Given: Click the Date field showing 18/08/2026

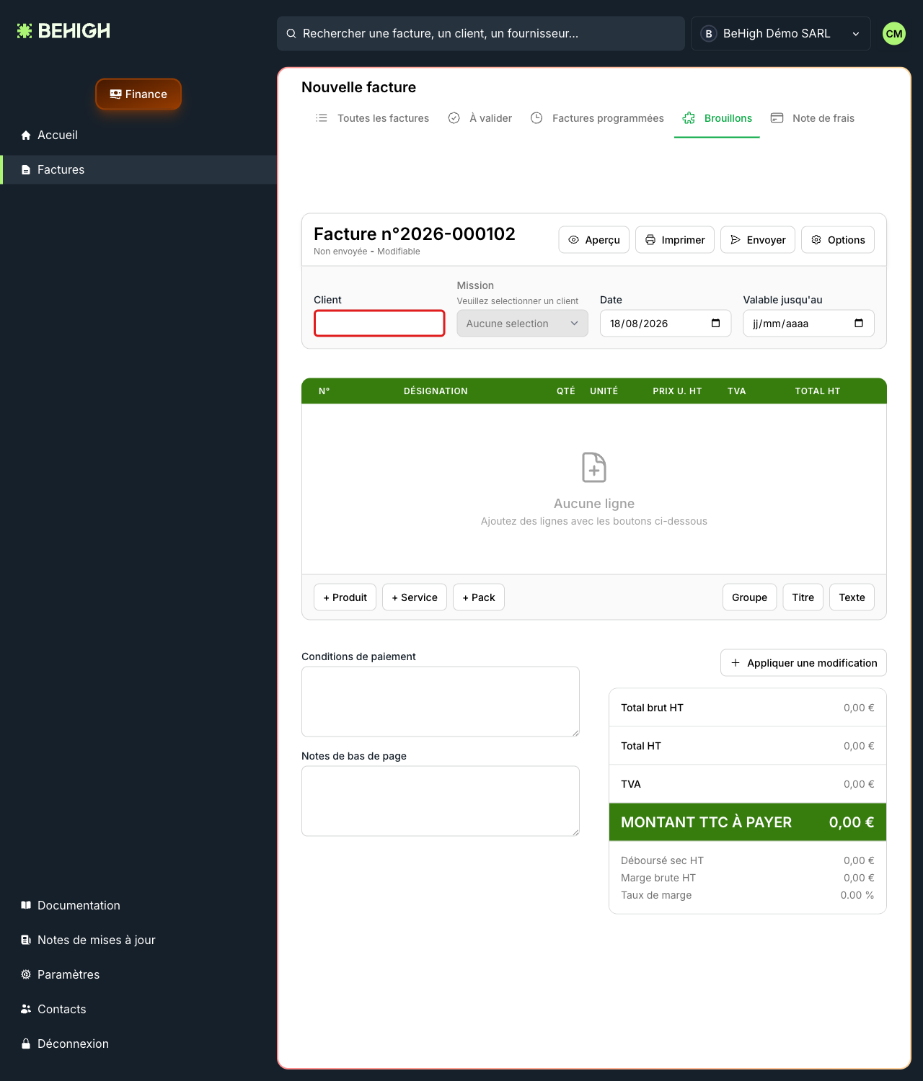Looking at the screenshot, I should (x=666, y=324).
